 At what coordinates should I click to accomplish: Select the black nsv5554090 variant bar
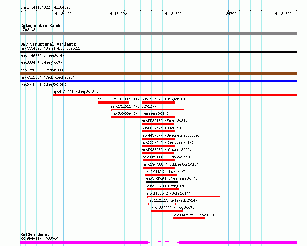click(x=159, y=52)
